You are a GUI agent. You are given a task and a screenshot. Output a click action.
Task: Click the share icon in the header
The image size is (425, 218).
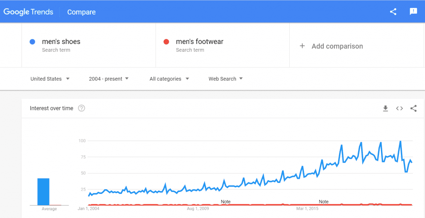(393, 12)
